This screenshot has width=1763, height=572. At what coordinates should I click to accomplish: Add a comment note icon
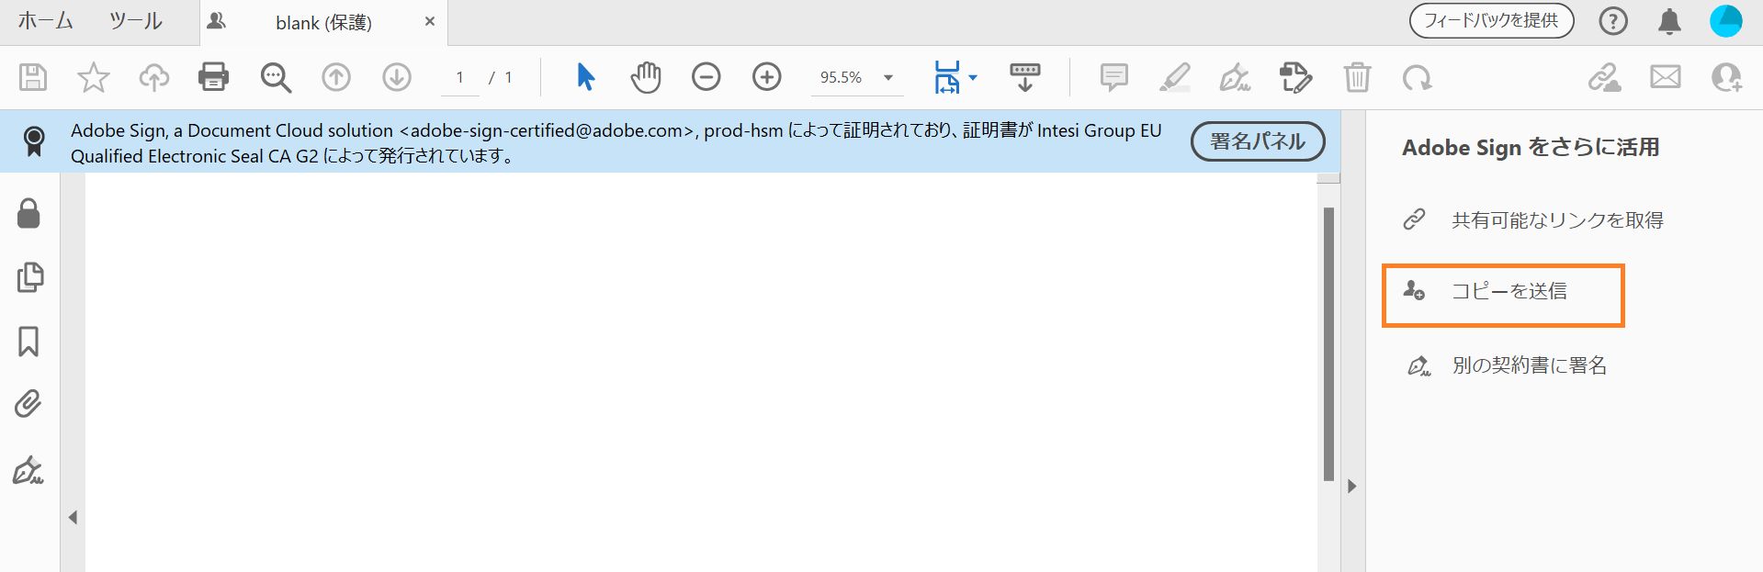[1113, 77]
